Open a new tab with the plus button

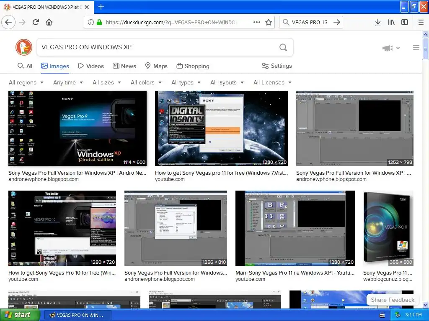[101, 7]
